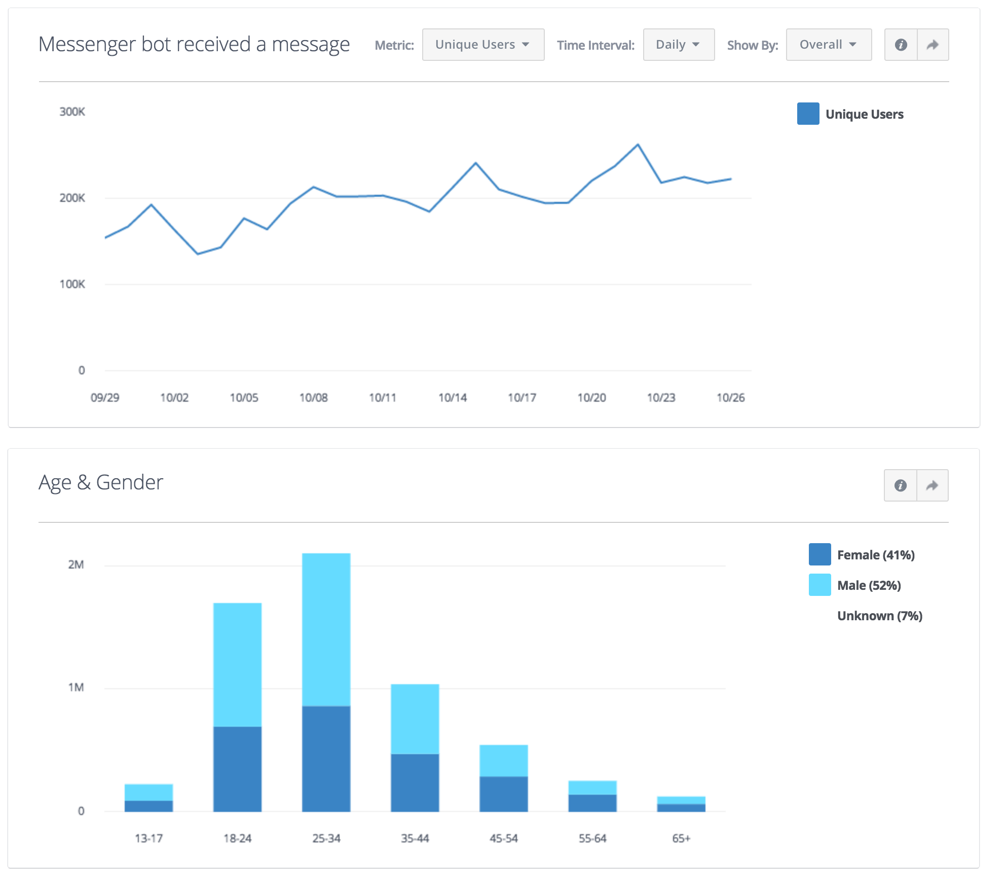Click share arrow on Age & Gender panel
This screenshot has width=1006, height=886.
click(932, 485)
